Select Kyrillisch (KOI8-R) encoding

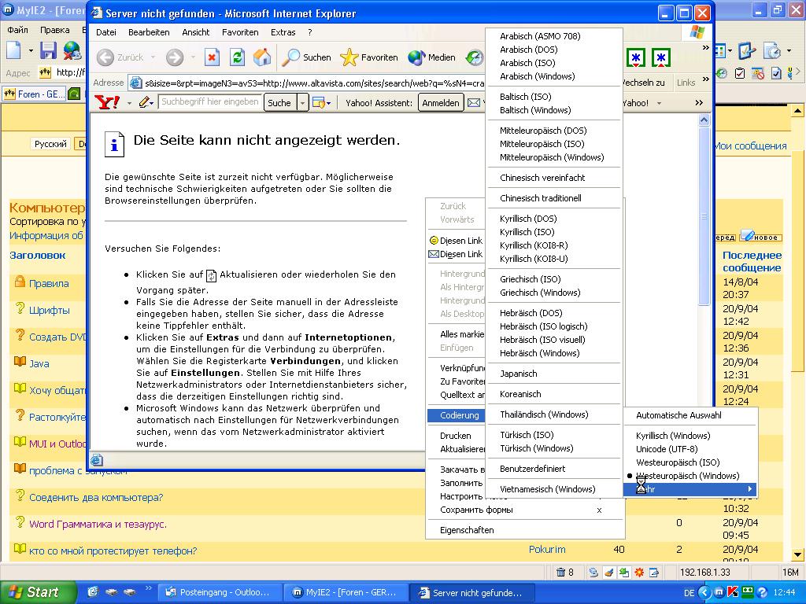coord(534,245)
